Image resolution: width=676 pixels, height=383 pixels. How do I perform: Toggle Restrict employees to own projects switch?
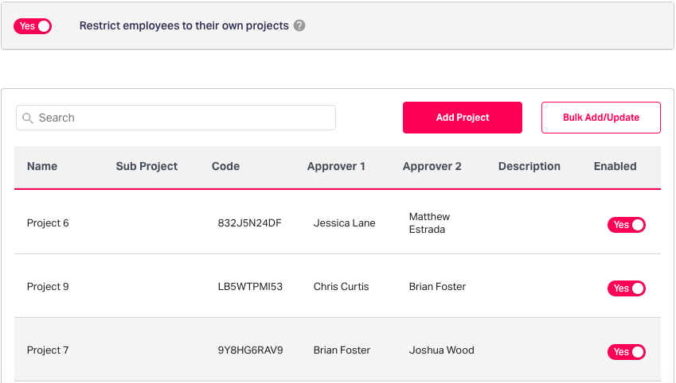33,26
